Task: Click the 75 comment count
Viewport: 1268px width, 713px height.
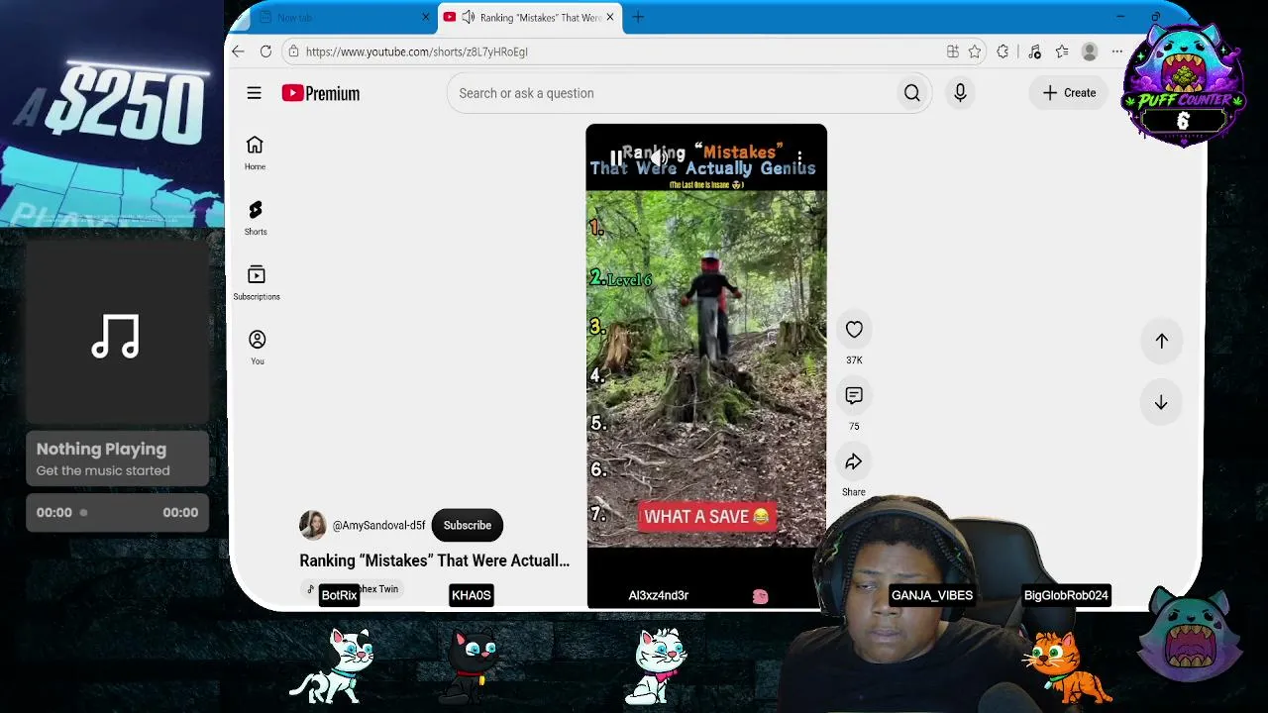Action: (854, 427)
